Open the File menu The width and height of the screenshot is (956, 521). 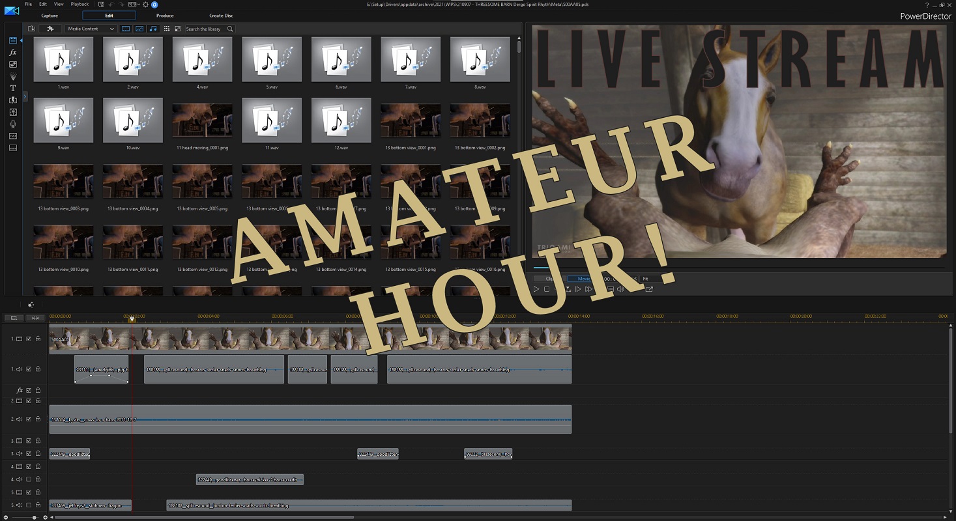[28, 5]
